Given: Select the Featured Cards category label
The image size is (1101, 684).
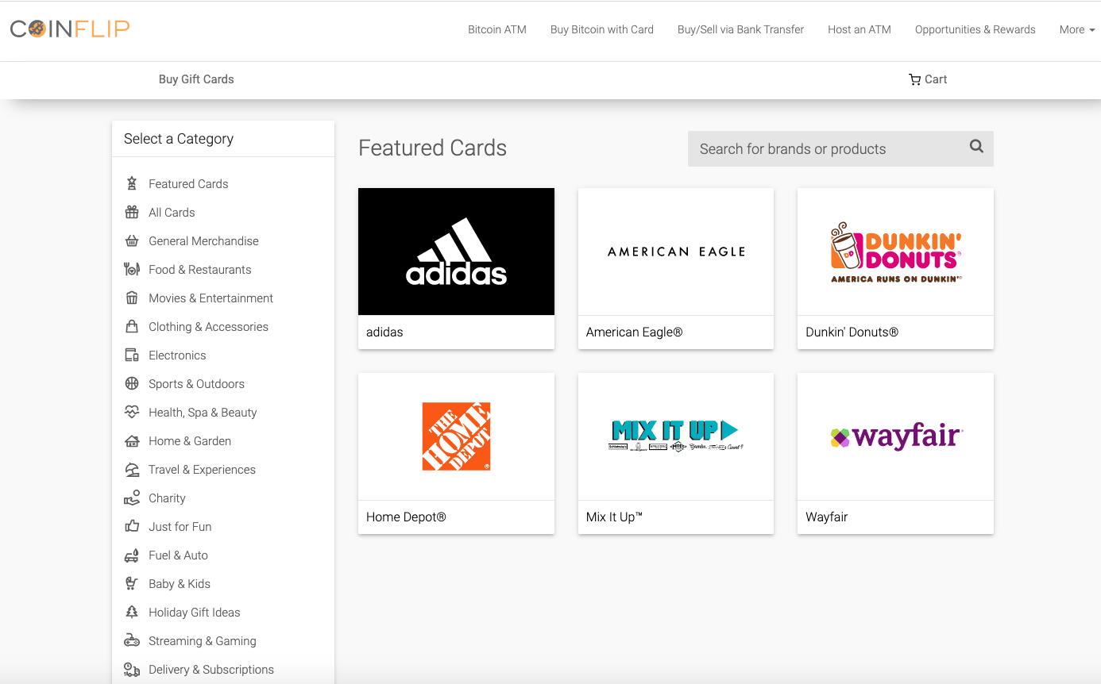Looking at the screenshot, I should click(x=188, y=183).
